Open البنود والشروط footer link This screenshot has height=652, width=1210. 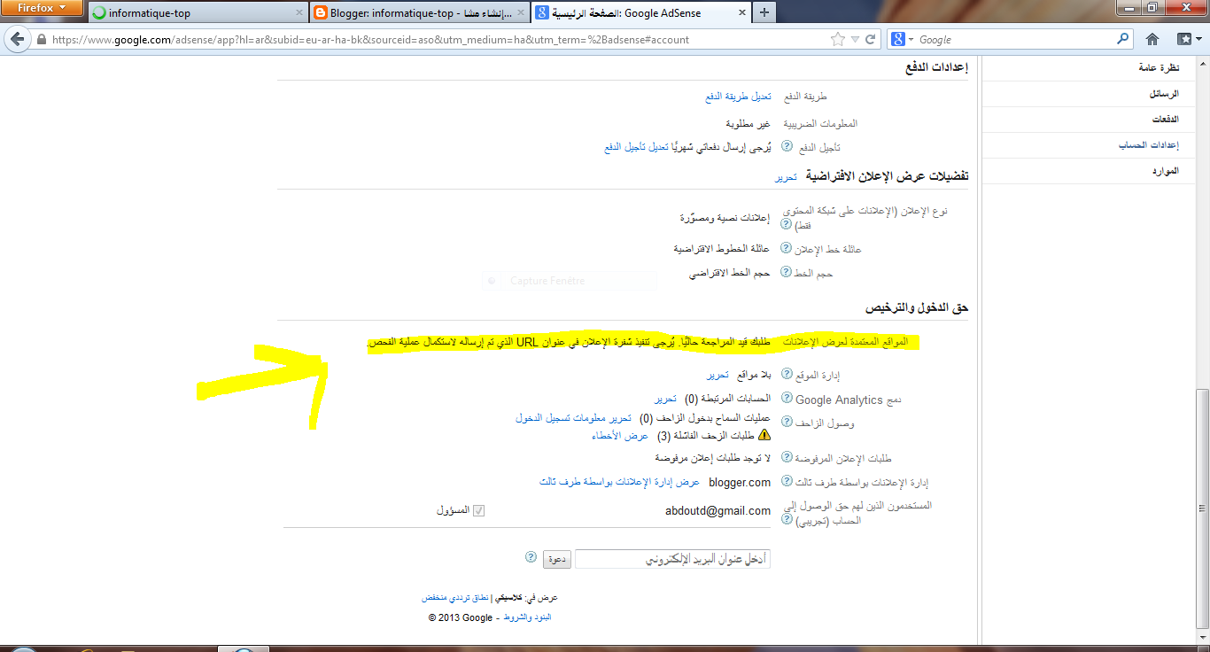(x=528, y=617)
